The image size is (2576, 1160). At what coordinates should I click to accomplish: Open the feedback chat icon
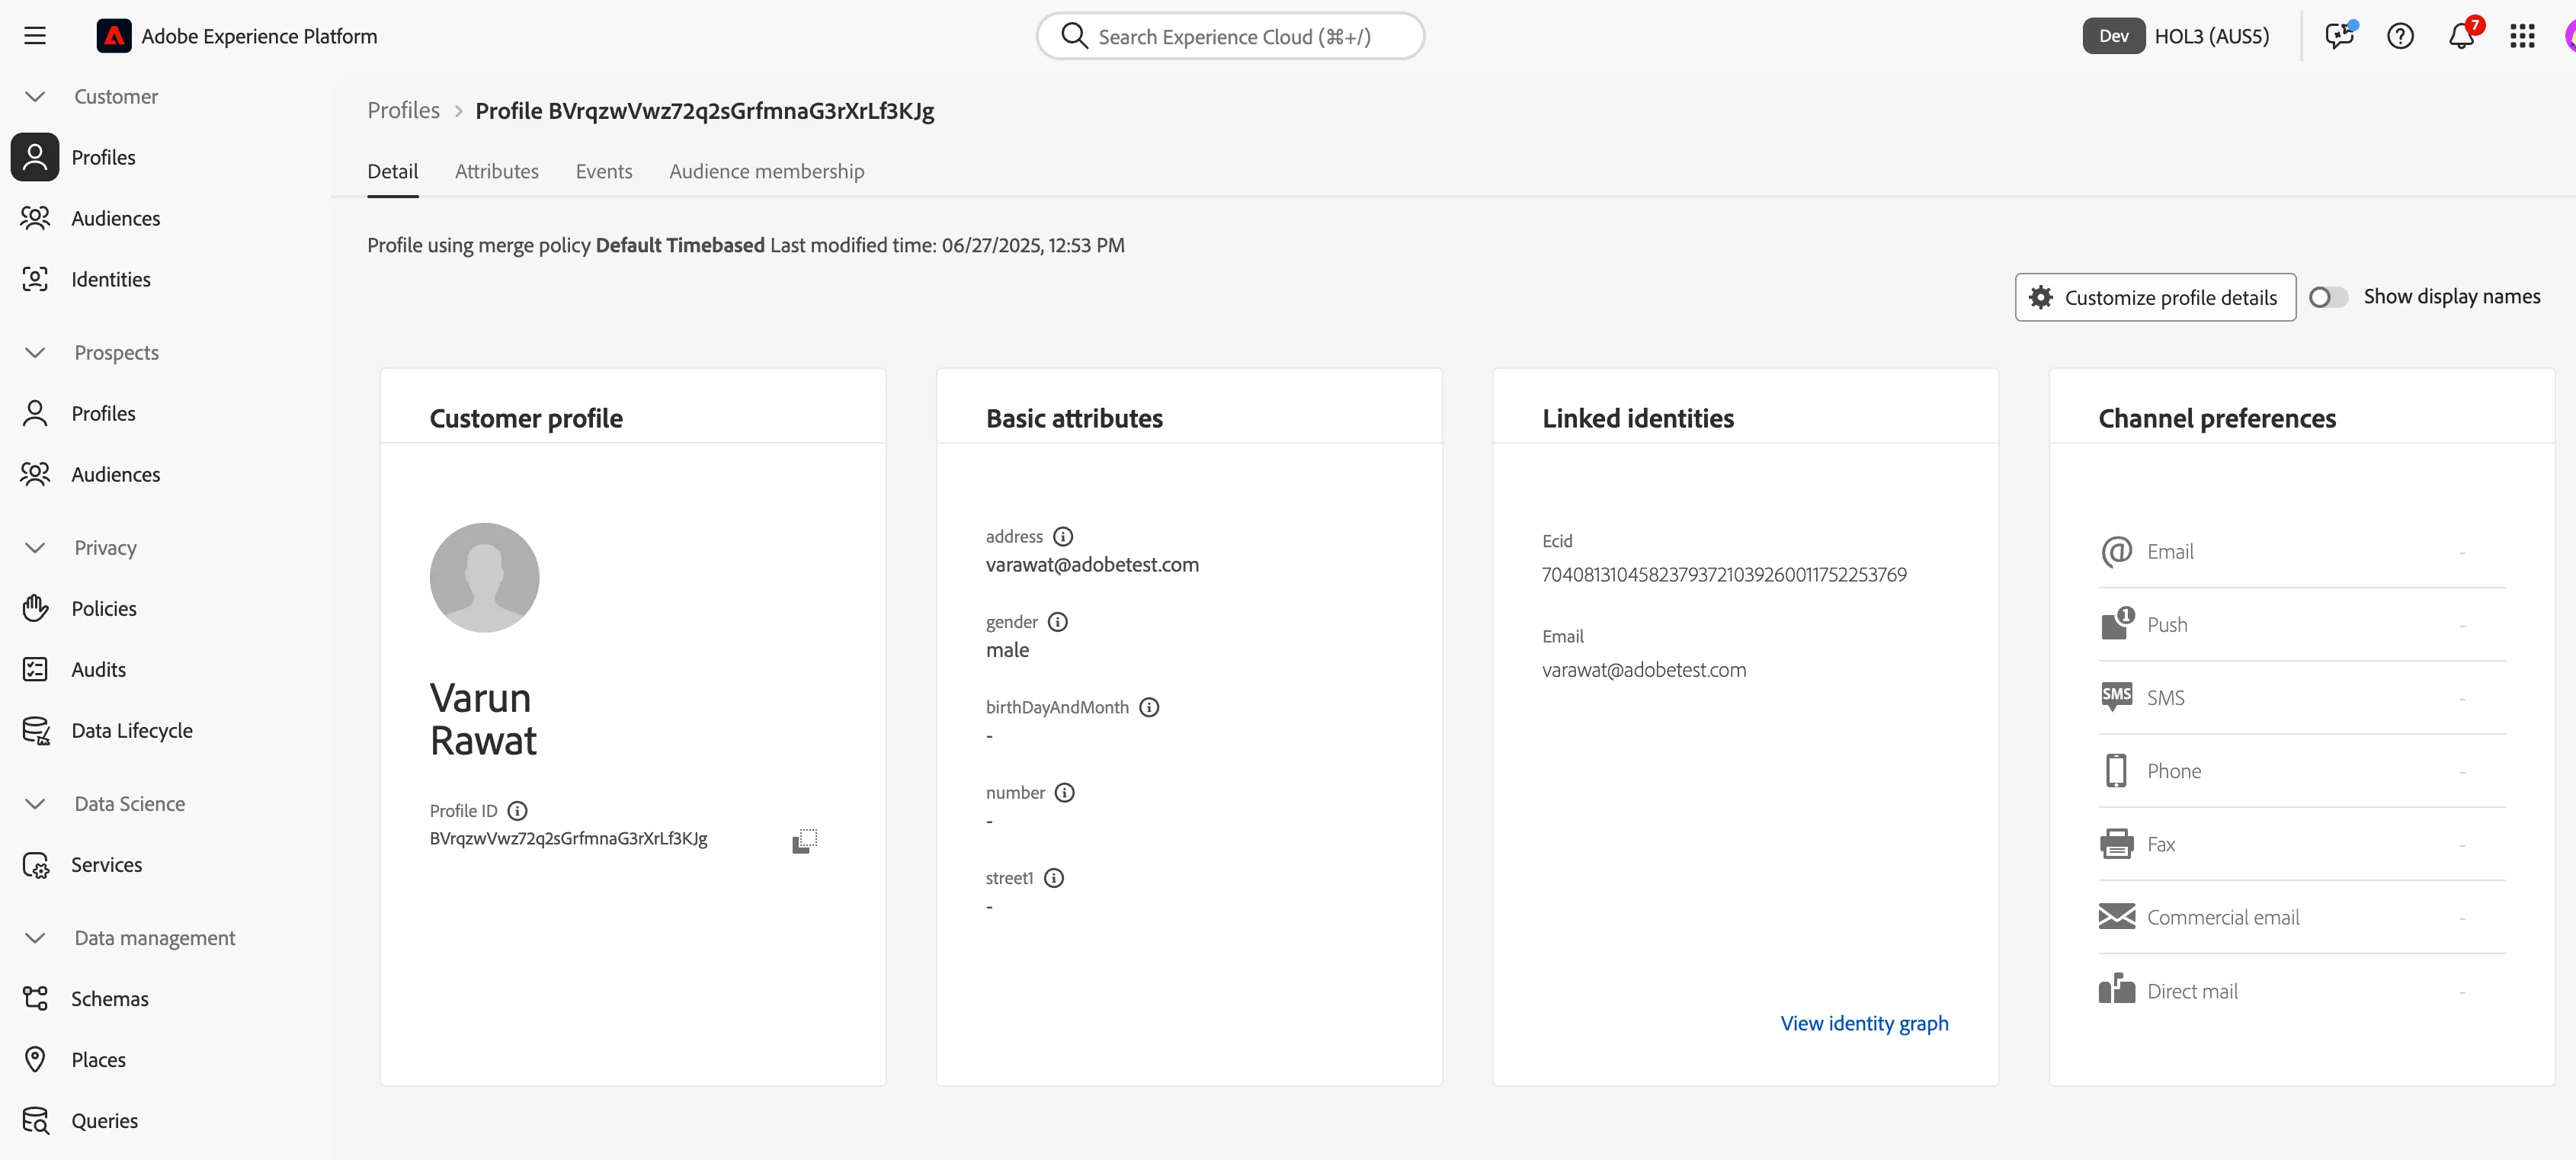pyautogui.click(x=2340, y=36)
